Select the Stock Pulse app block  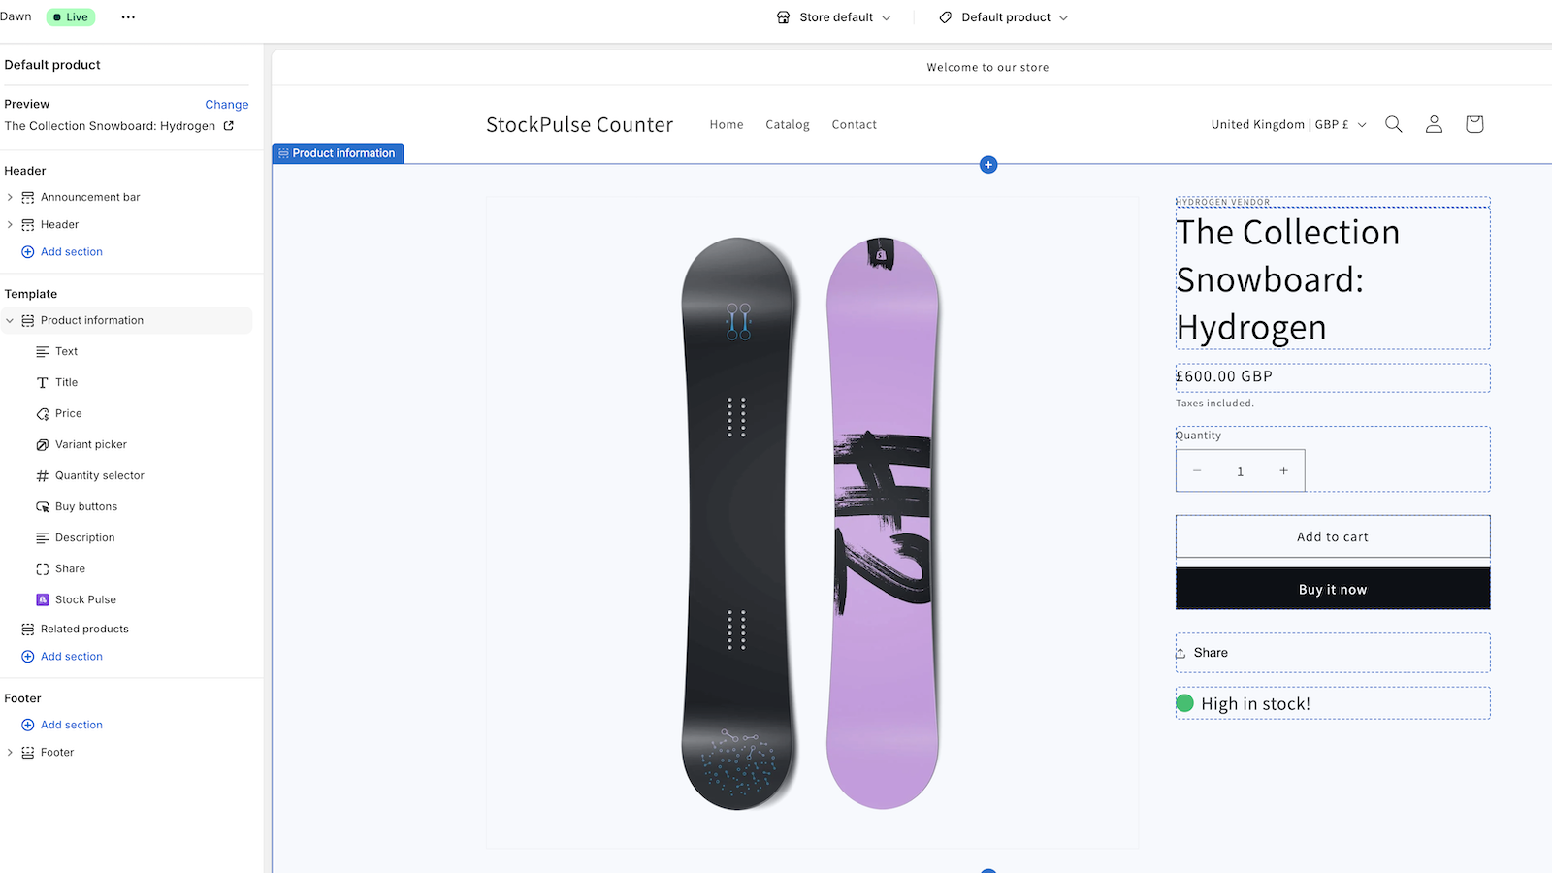(85, 599)
